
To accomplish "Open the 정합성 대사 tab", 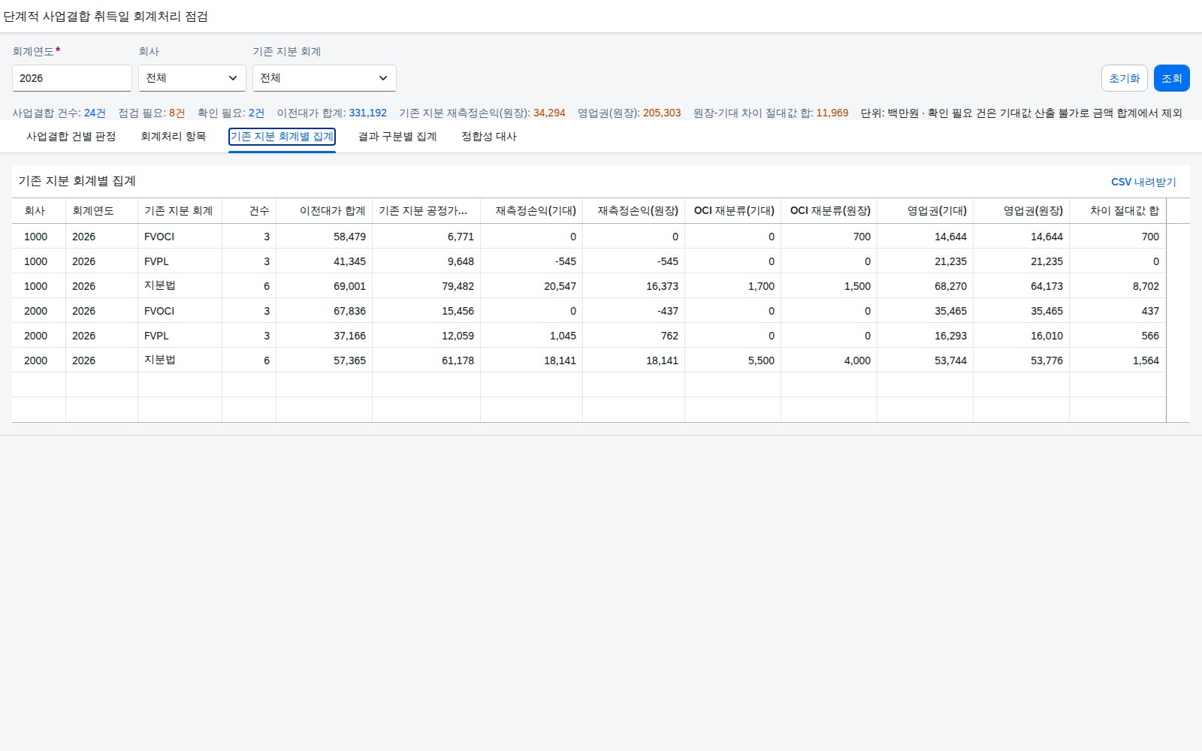I will coord(489,137).
